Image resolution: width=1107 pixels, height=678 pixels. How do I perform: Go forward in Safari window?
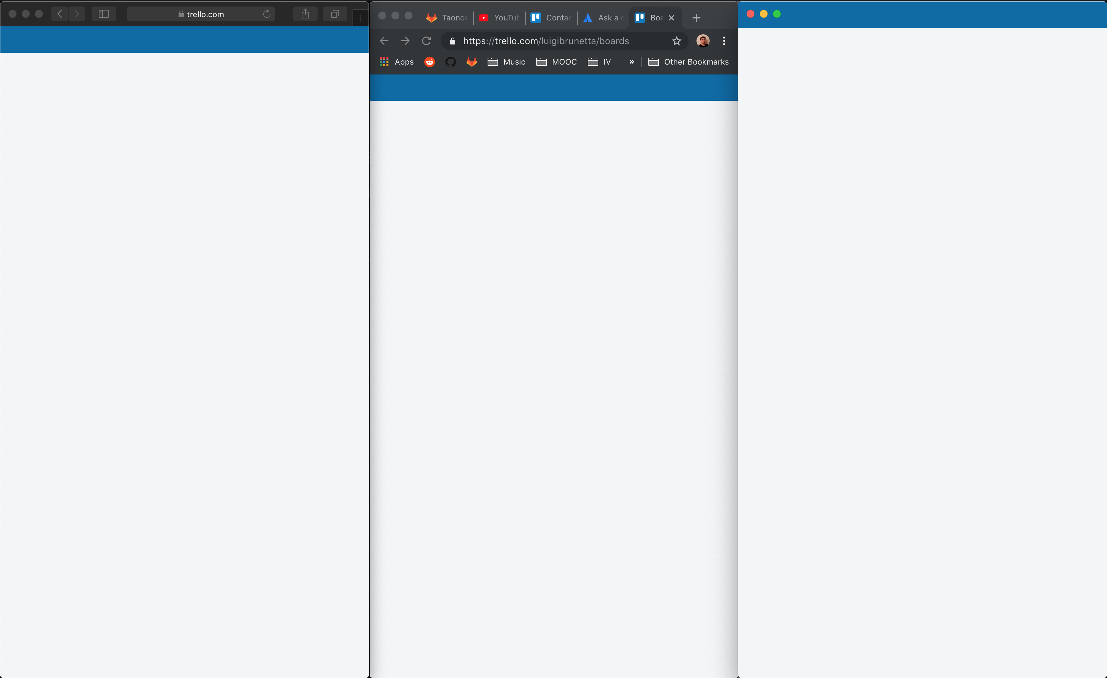(x=77, y=14)
